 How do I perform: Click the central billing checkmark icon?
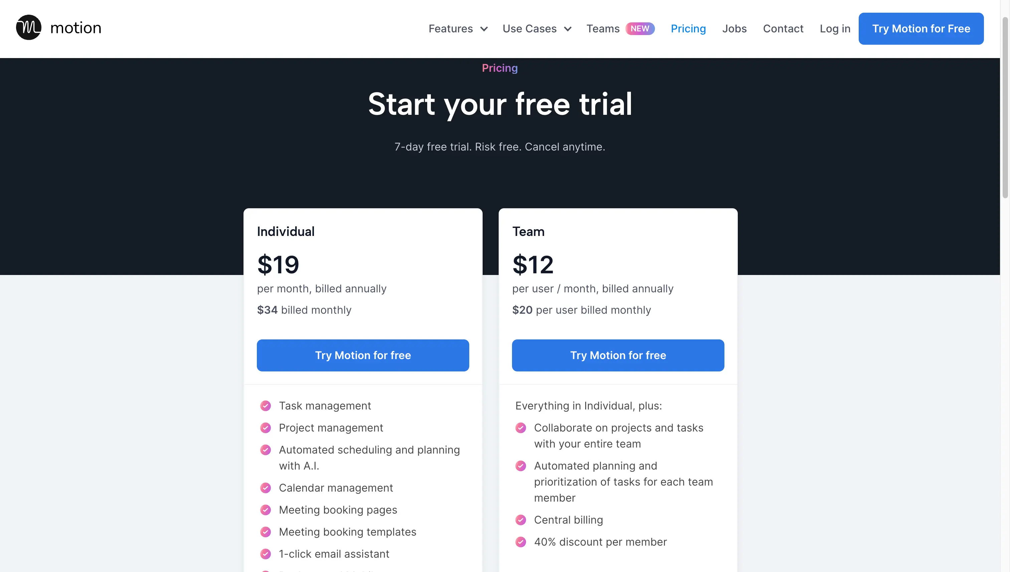pos(520,519)
